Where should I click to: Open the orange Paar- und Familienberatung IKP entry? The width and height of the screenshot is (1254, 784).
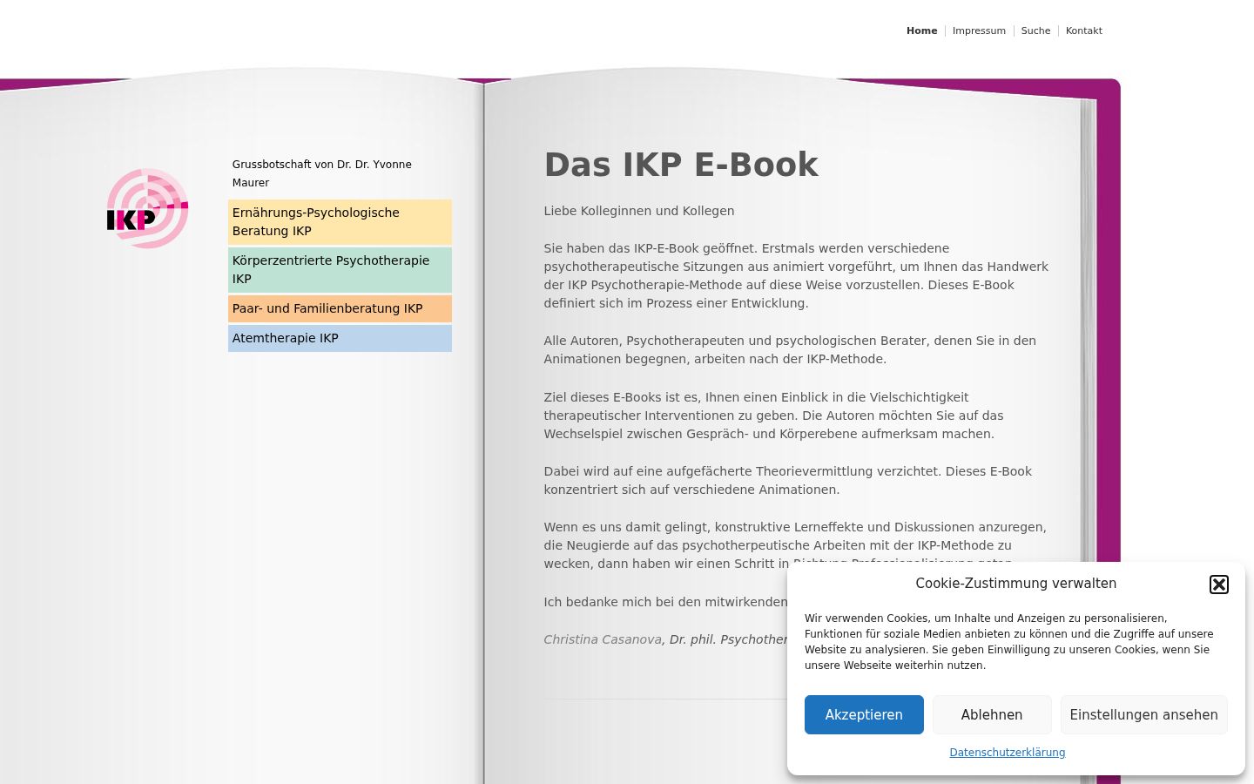coord(340,308)
